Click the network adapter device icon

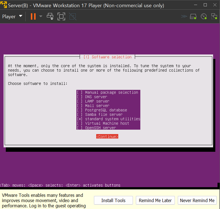[x=214, y=17]
